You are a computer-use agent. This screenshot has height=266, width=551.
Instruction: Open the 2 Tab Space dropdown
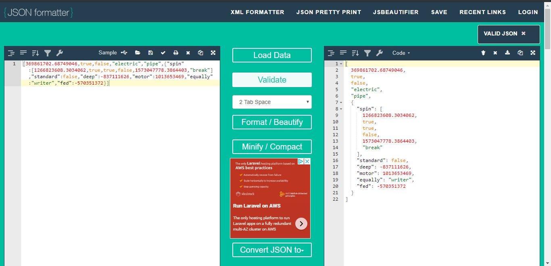[271, 102]
